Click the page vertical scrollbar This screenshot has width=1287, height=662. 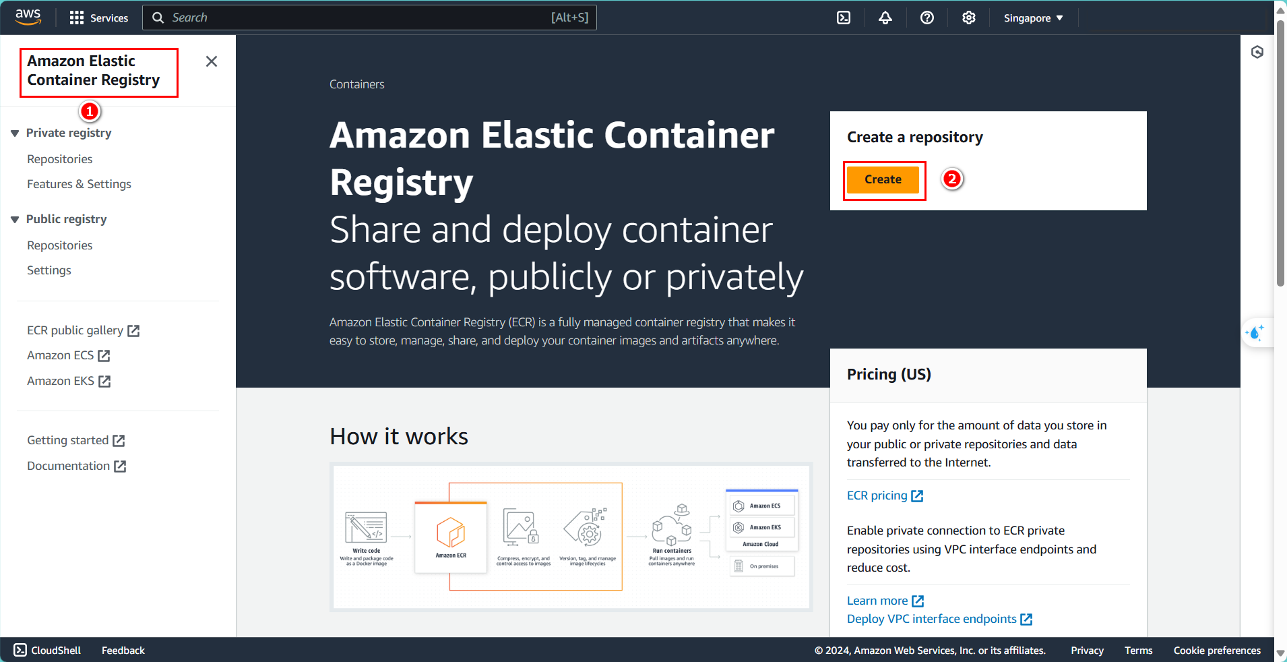pos(1280,153)
